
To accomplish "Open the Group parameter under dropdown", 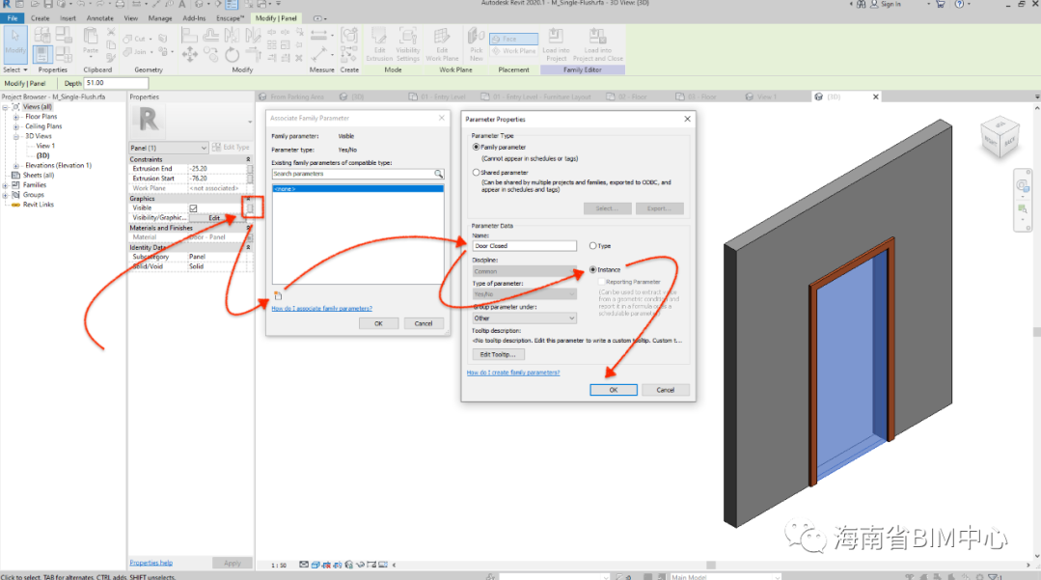I will tap(524, 318).
